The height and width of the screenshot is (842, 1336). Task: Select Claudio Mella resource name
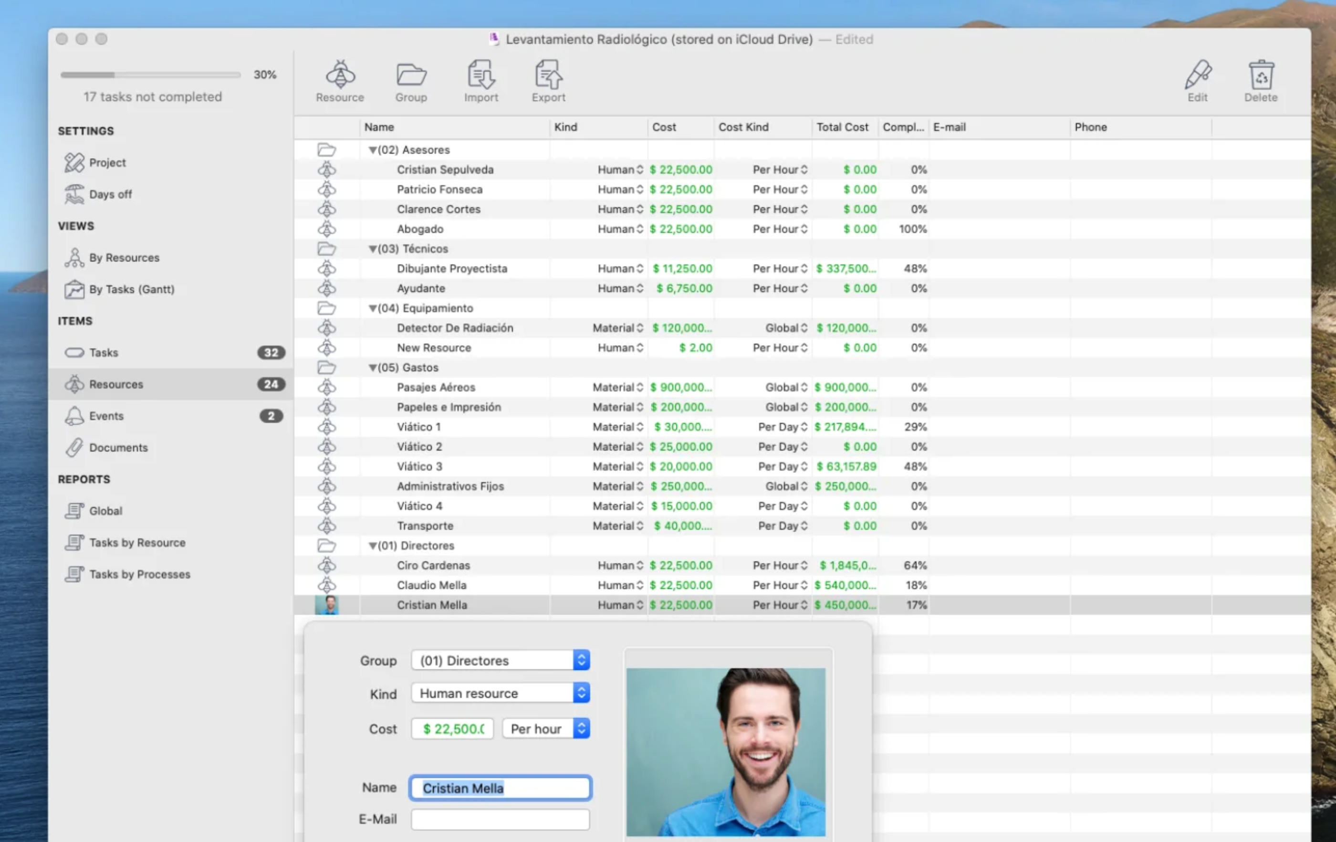pyautogui.click(x=431, y=586)
